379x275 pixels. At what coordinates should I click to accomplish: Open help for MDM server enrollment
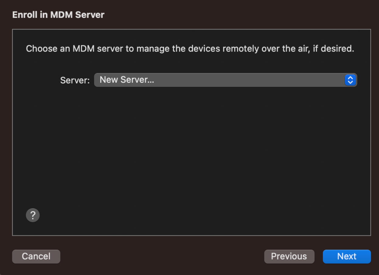tap(33, 215)
